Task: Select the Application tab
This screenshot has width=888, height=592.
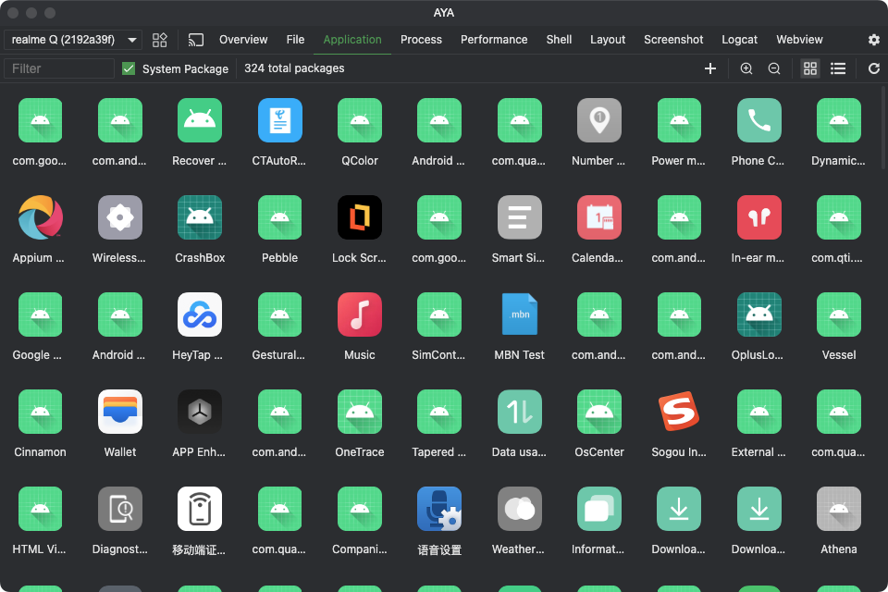Action: [x=352, y=40]
